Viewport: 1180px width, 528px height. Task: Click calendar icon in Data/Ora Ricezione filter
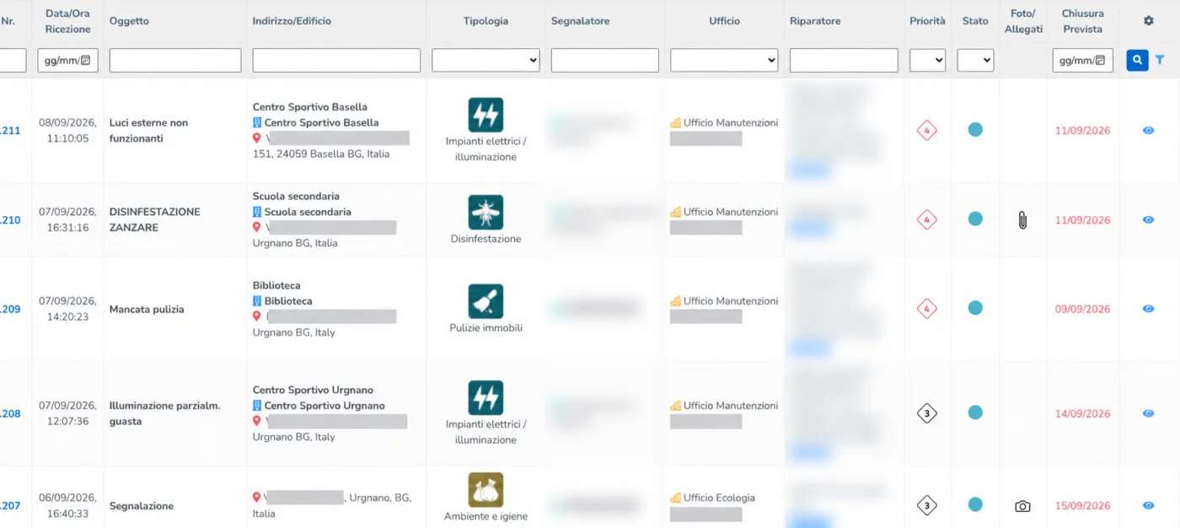85,60
